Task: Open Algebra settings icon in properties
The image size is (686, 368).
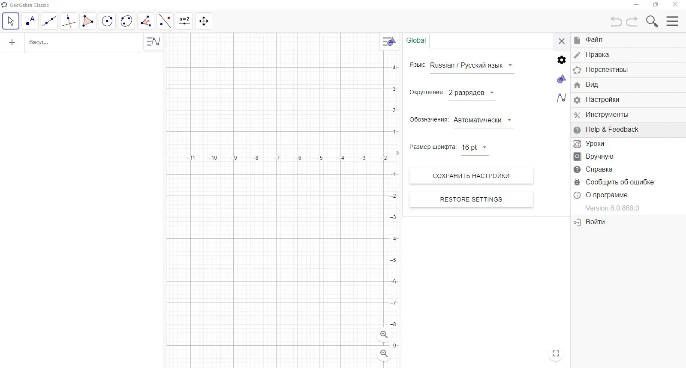Action: [x=562, y=98]
